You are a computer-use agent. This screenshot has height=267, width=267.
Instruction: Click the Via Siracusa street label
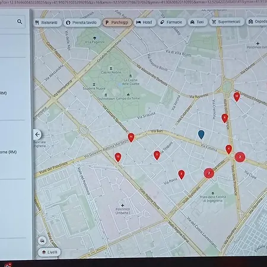coord(146,116)
